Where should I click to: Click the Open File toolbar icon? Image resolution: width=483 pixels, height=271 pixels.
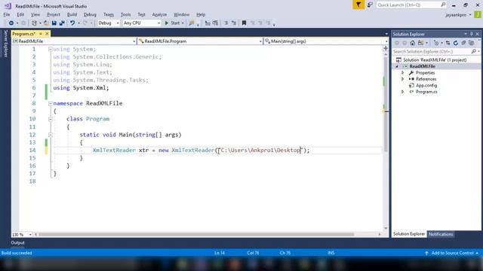46,23
